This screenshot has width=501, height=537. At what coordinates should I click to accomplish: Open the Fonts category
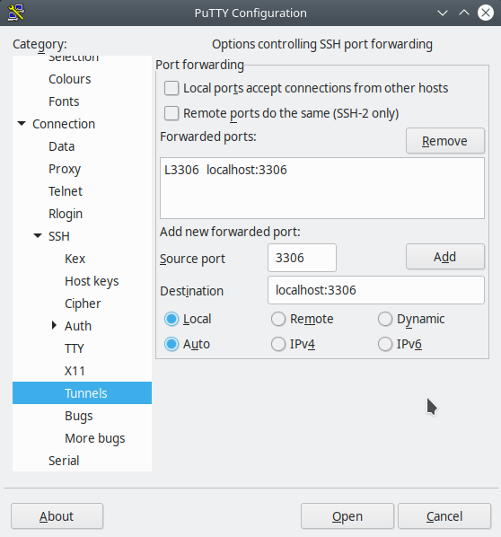click(x=64, y=101)
